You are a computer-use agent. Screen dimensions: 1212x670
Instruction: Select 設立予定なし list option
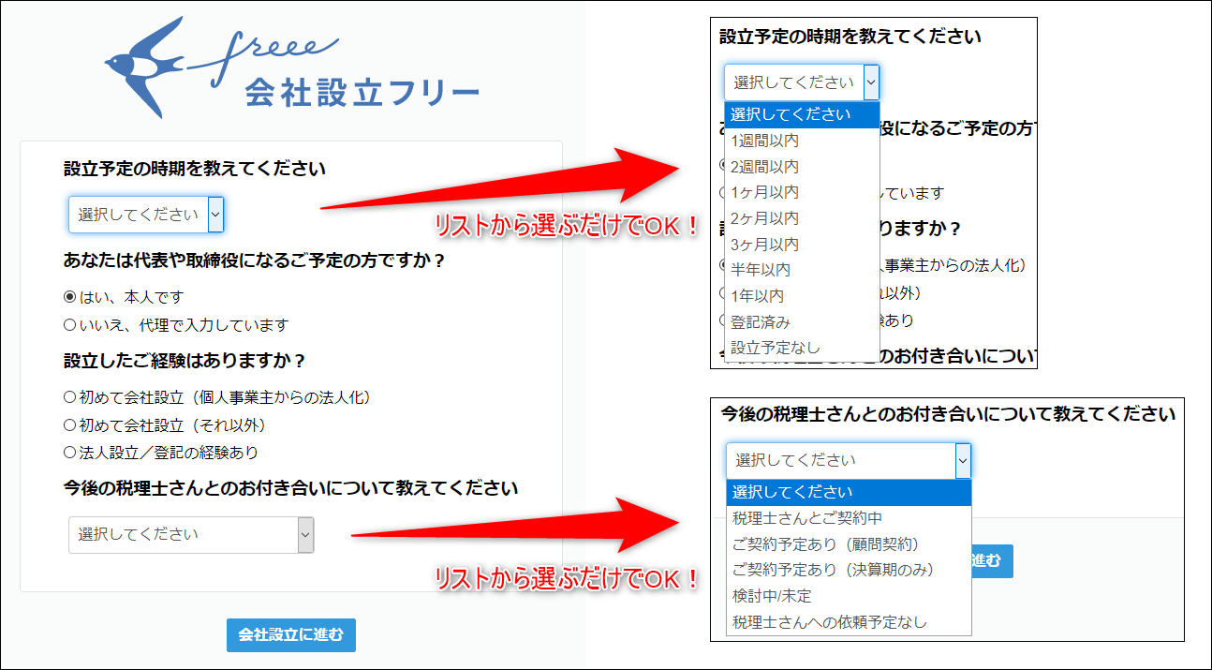775,348
